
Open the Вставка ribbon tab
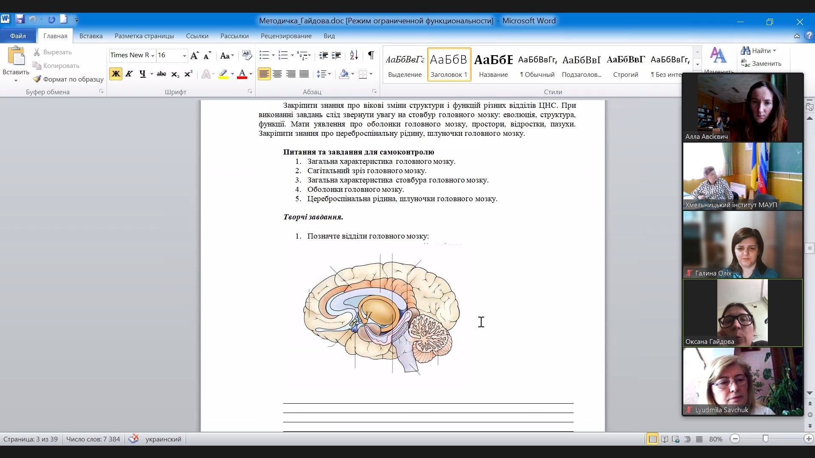91,36
